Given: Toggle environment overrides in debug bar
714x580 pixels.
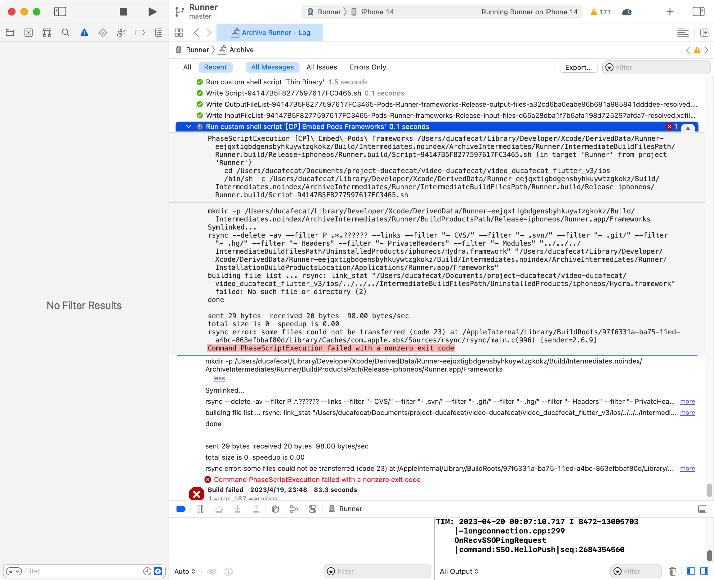Looking at the screenshot, I should tap(312, 509).
